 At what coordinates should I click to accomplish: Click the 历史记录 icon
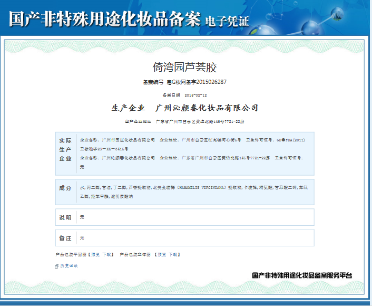click(57, 266)
